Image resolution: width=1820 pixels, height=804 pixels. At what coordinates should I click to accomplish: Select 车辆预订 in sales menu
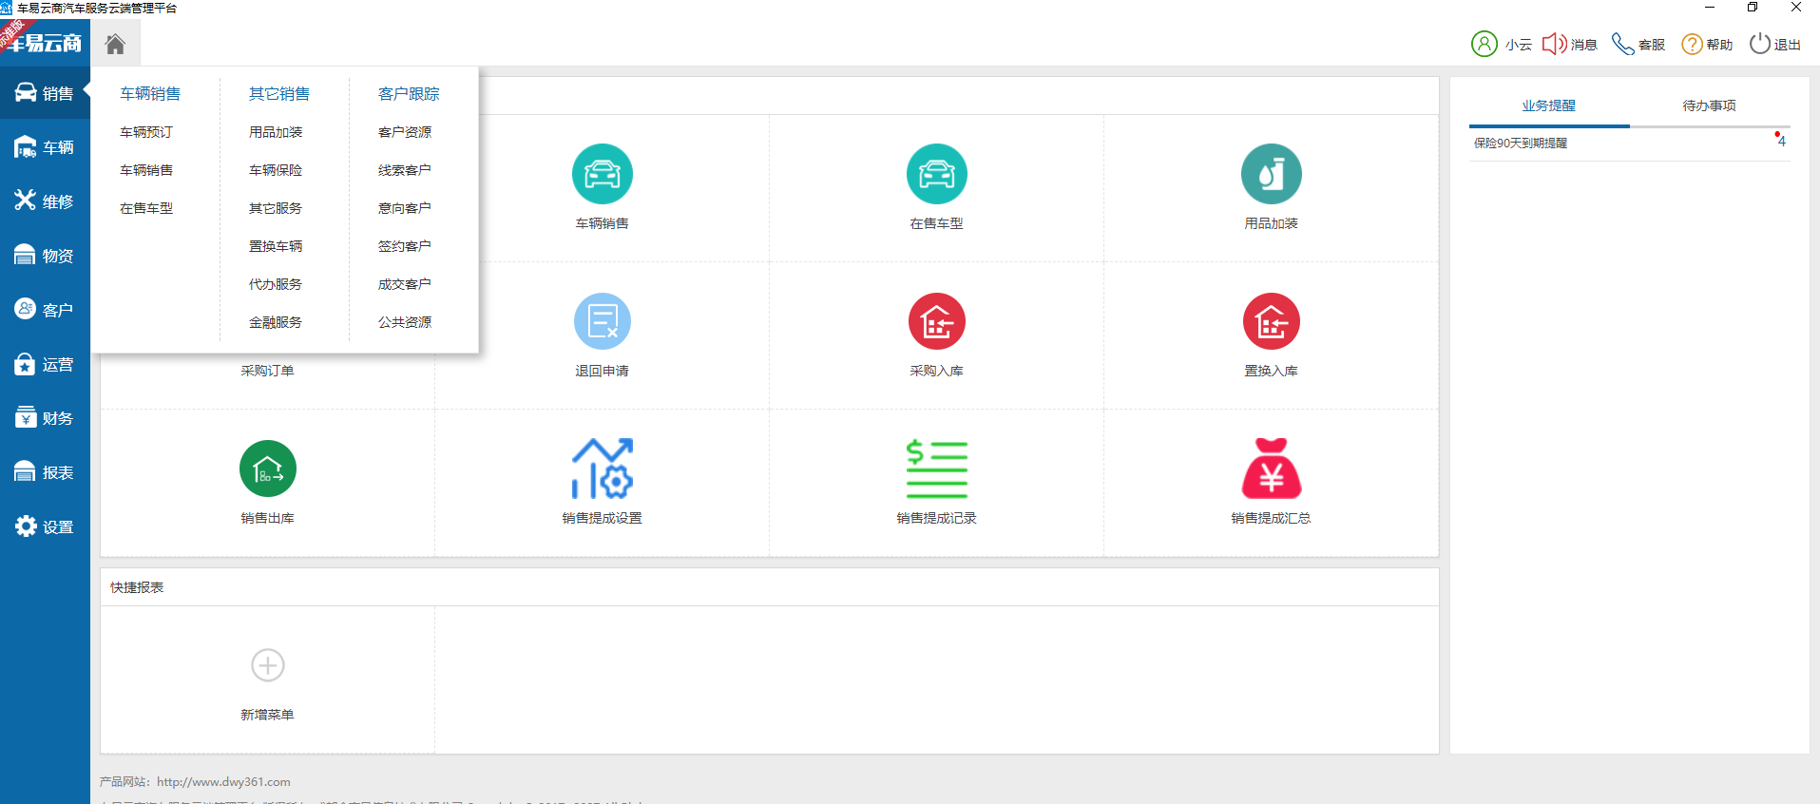pyautogui.click(x=146, y=132)
